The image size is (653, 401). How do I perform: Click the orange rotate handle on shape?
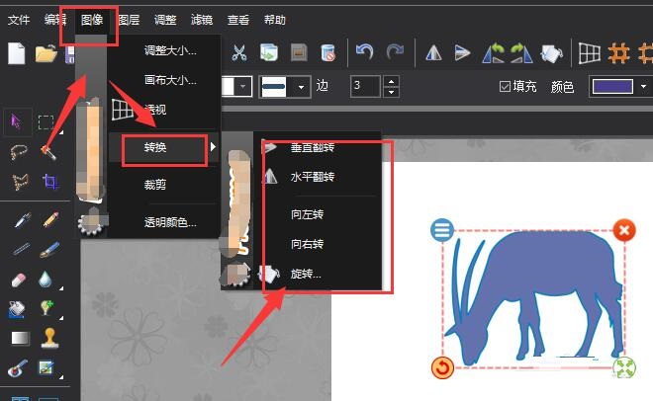pos(442,368)
